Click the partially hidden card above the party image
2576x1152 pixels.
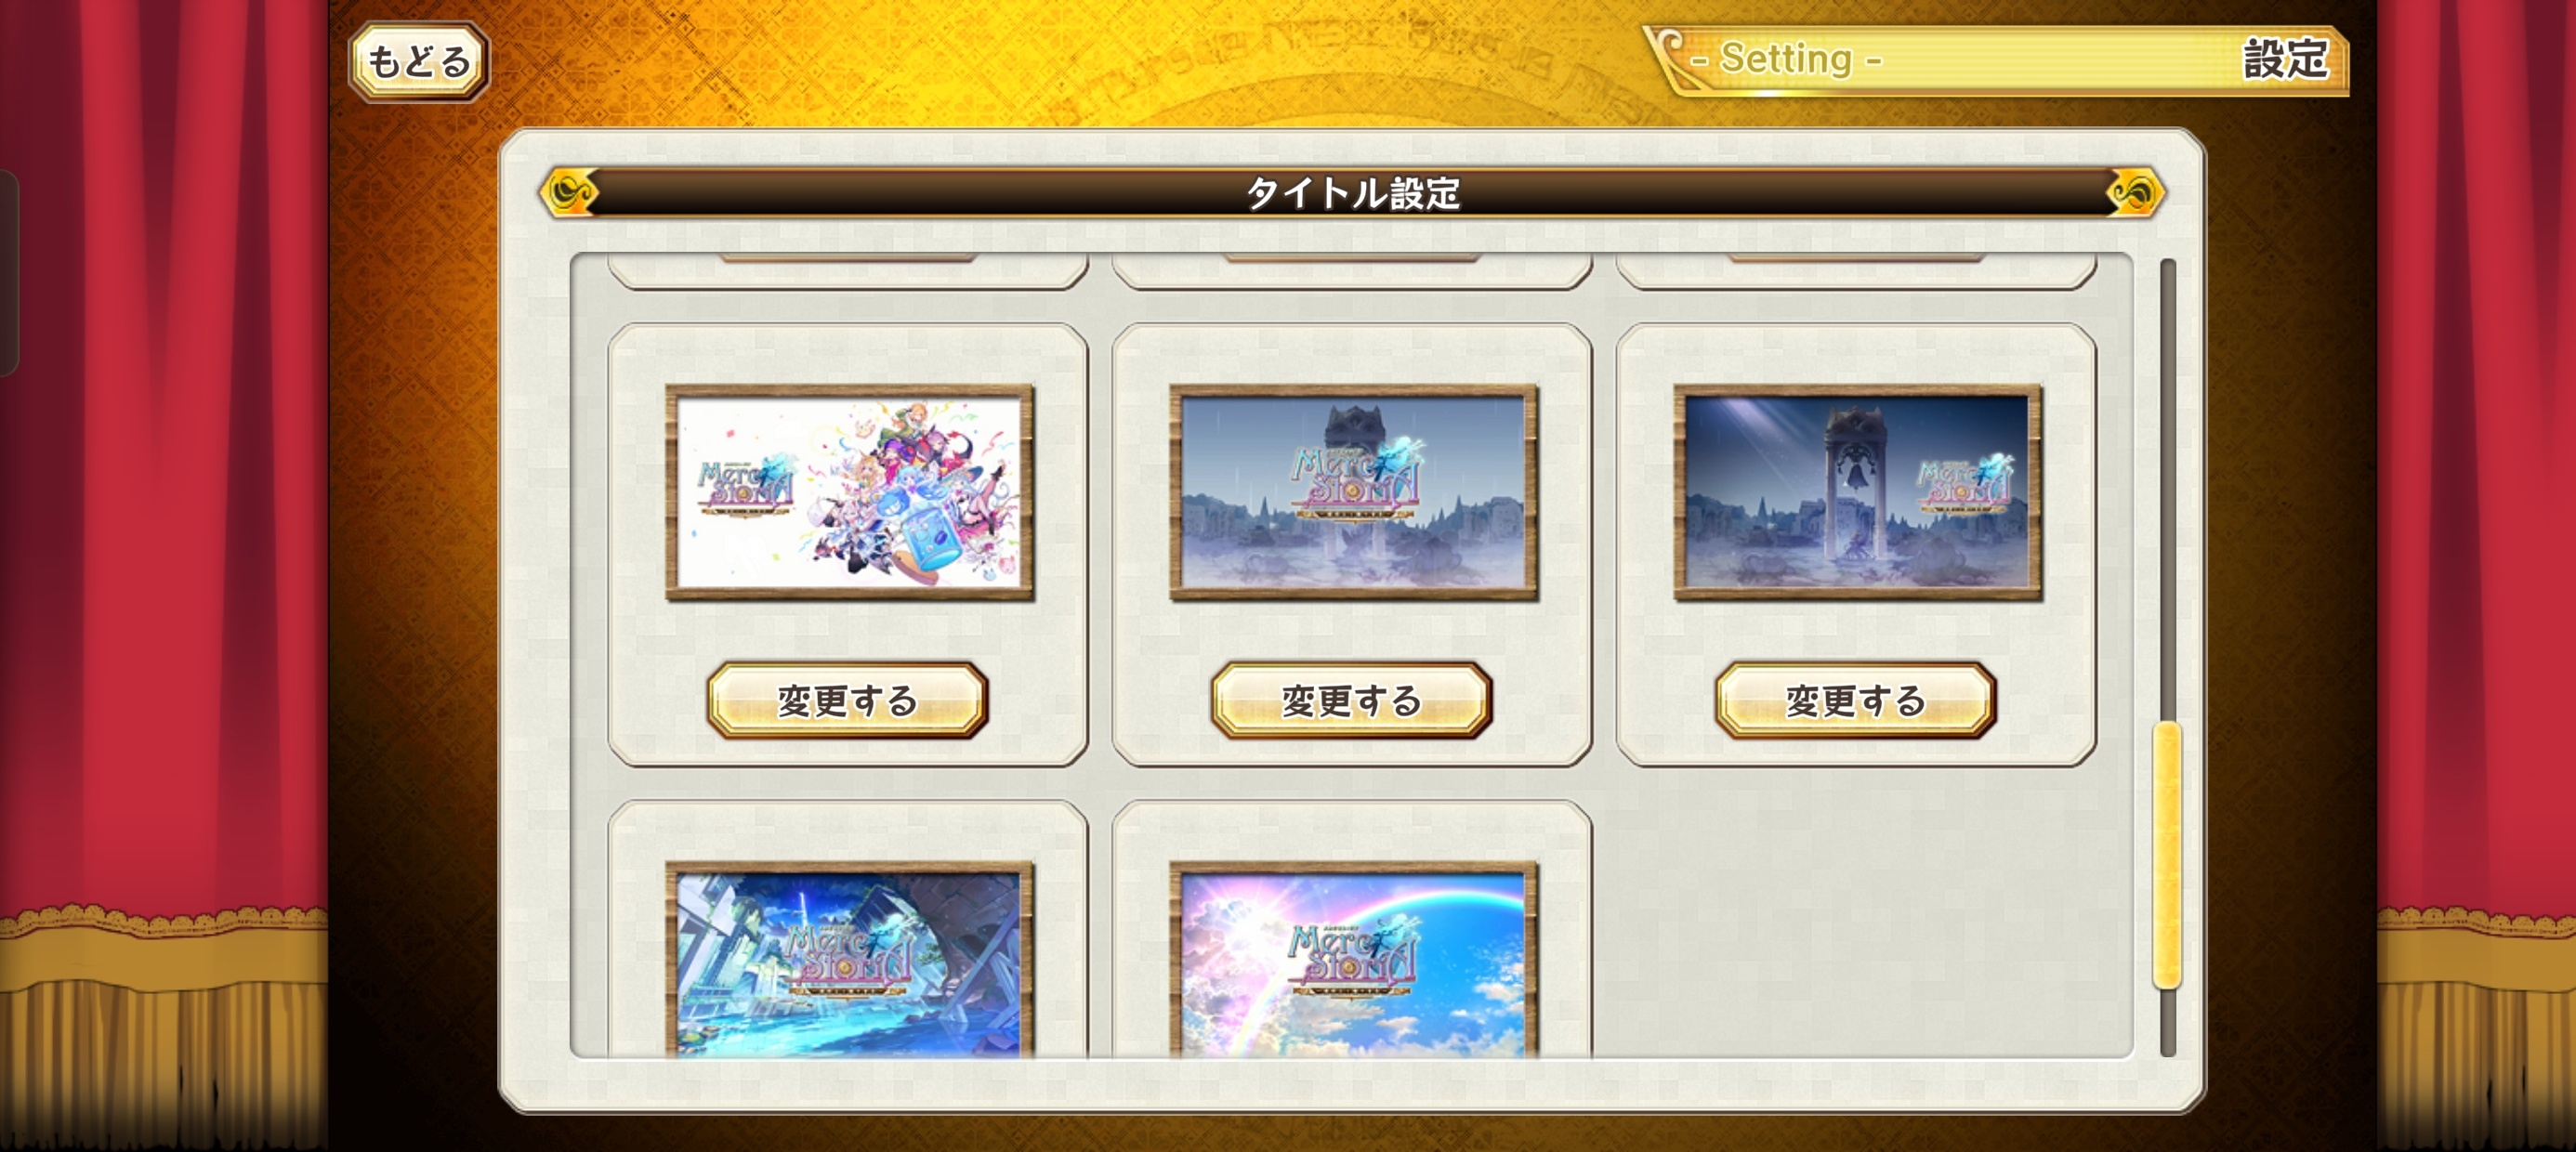pos(848,272)
